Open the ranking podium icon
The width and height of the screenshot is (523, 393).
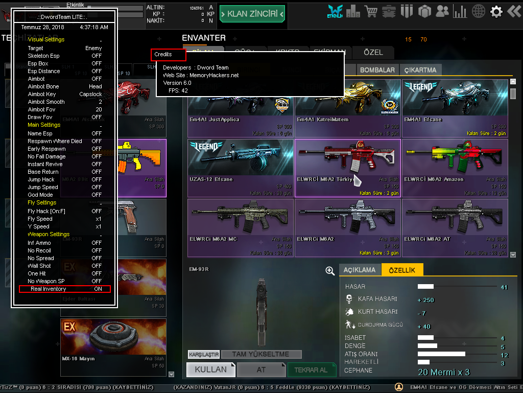point(353,12)
